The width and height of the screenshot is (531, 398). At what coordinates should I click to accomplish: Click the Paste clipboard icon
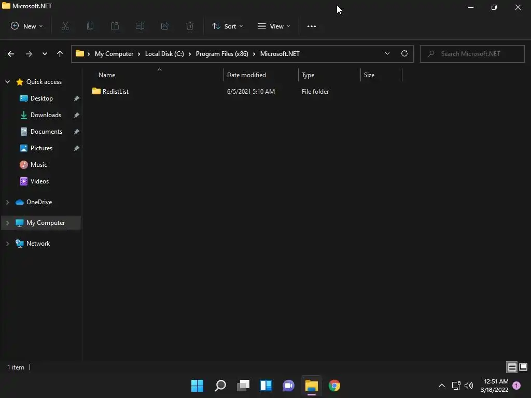tap(115, 26)
